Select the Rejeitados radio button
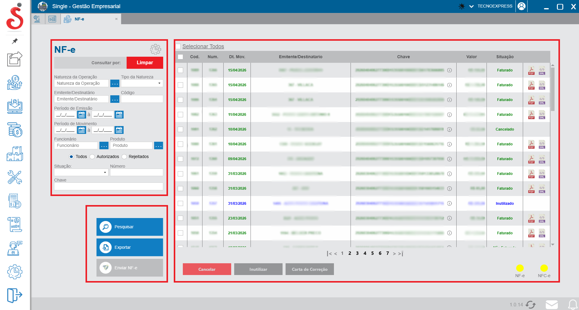This screenshot has height=310, width=579. pyautogui.click(x=124, y=157)
